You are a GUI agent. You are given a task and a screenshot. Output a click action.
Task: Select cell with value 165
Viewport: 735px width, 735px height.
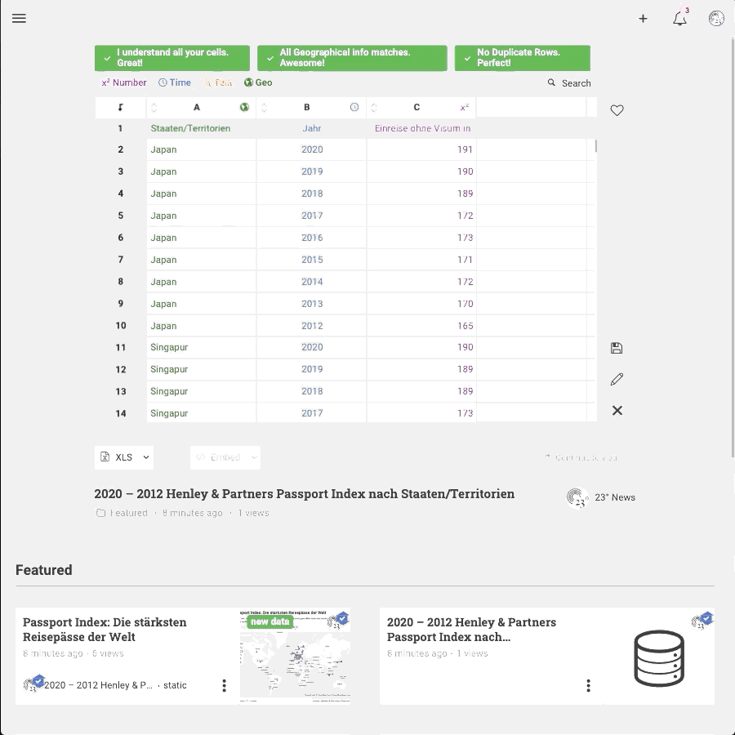[x=421, y=326]
